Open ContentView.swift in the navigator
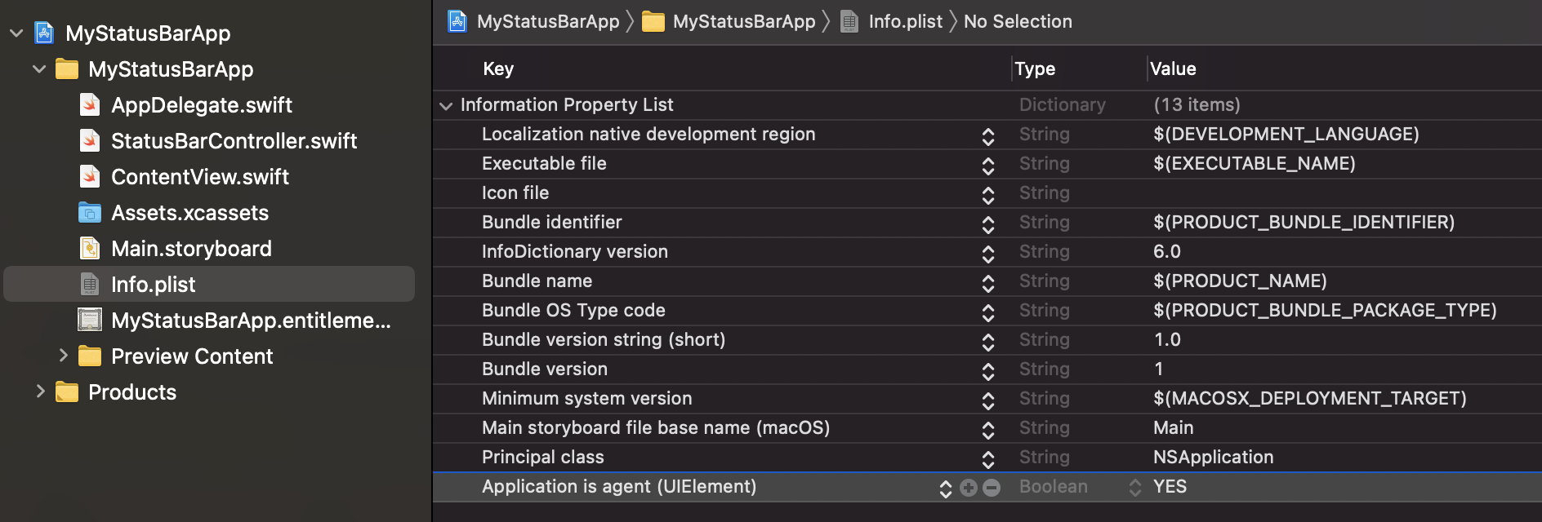The width and height of the screenshot is (1542, 522). (x=199, y=177)
